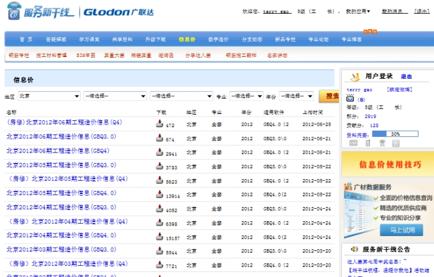Screen dimensions: 434x277
Task: Click the 广材数据服务 header icon
Action: [348, 187]
